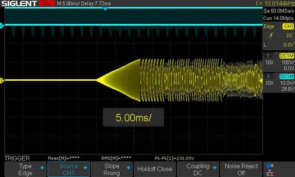Click the channel 3 ground marker
The height and width of the screenshot is (177, 295).
(2, 25)
